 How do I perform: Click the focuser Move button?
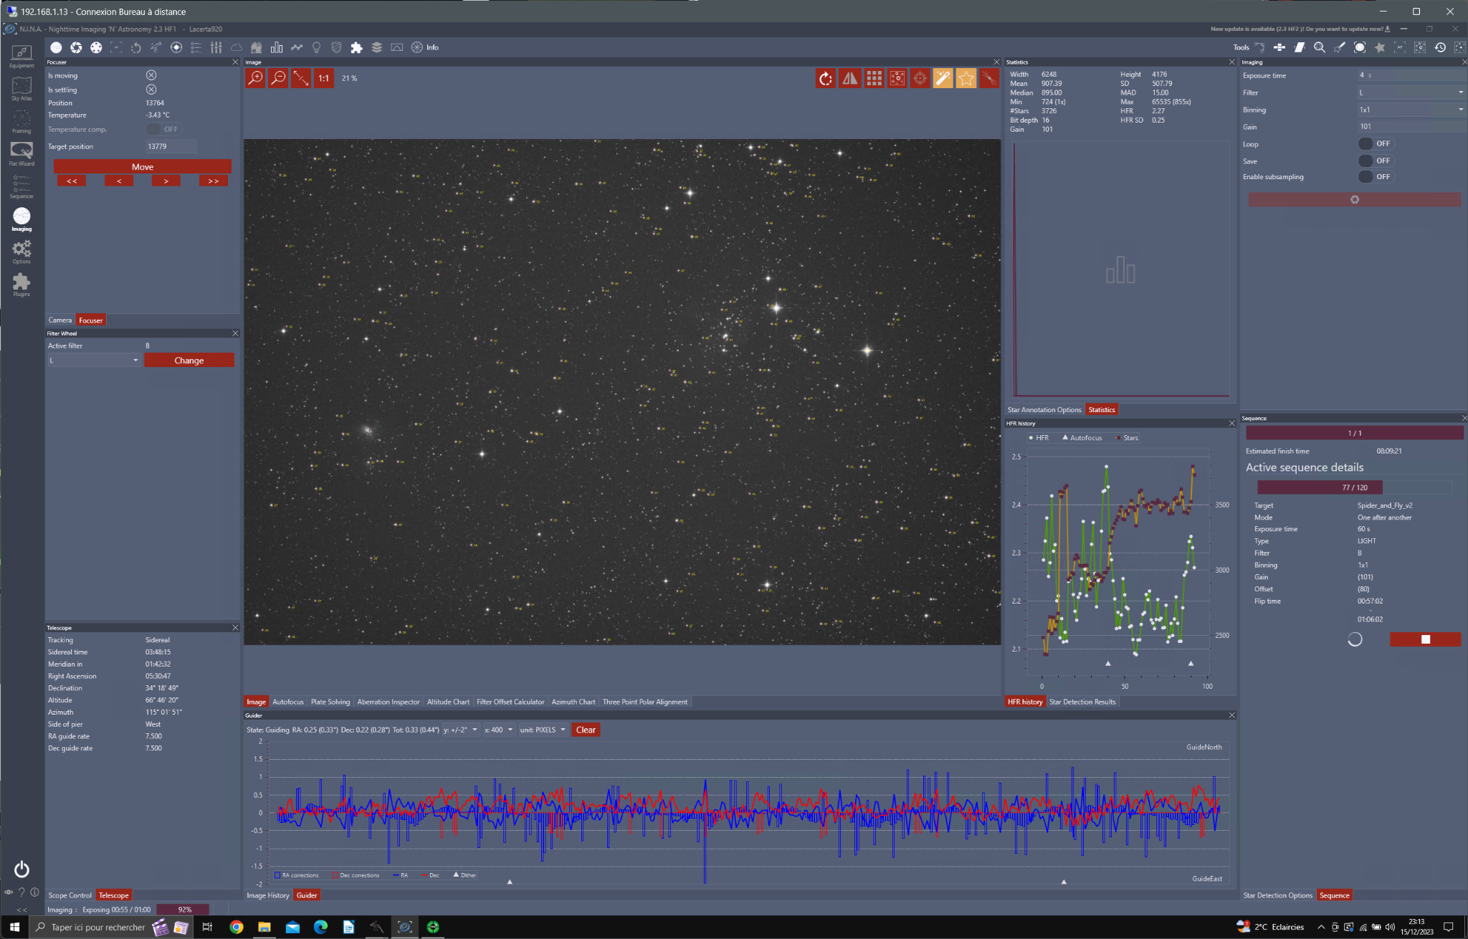tap(143, 166)
